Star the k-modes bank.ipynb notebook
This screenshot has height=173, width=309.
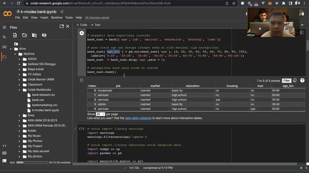point(62,12)
